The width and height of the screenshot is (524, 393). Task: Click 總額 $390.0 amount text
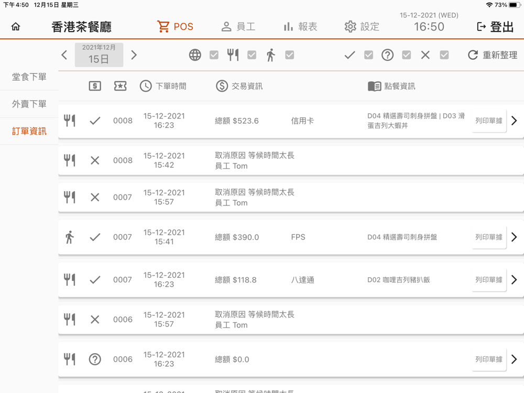point(237,237)
